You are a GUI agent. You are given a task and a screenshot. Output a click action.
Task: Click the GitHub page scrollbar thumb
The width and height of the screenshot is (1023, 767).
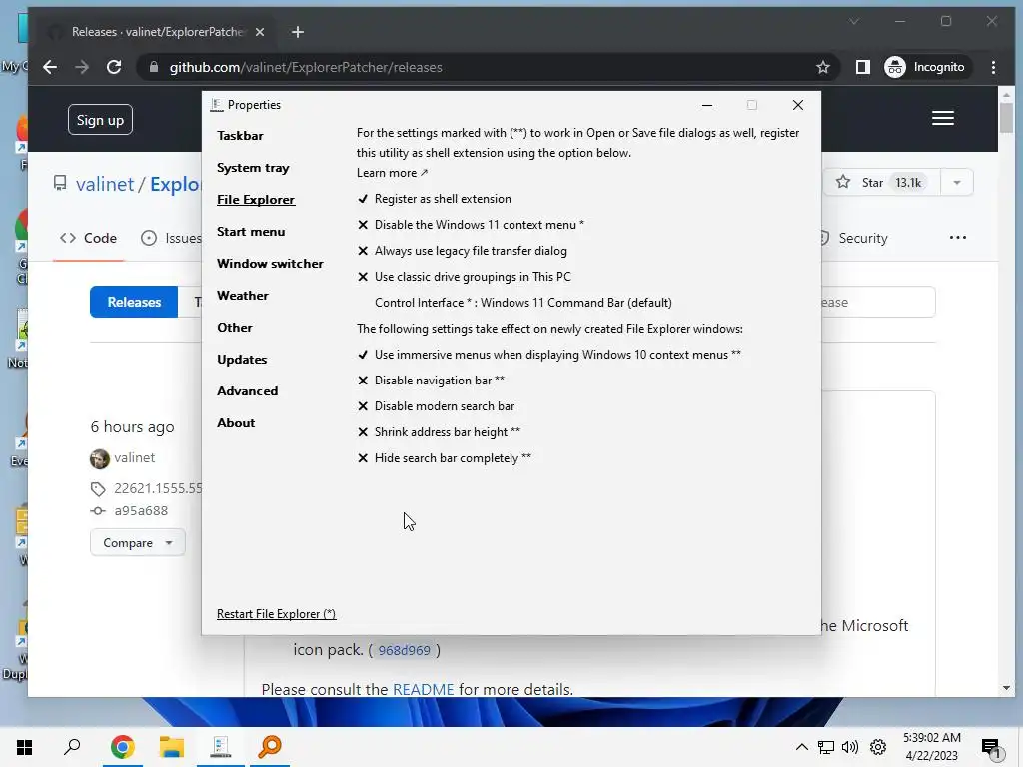point(1006,118)
